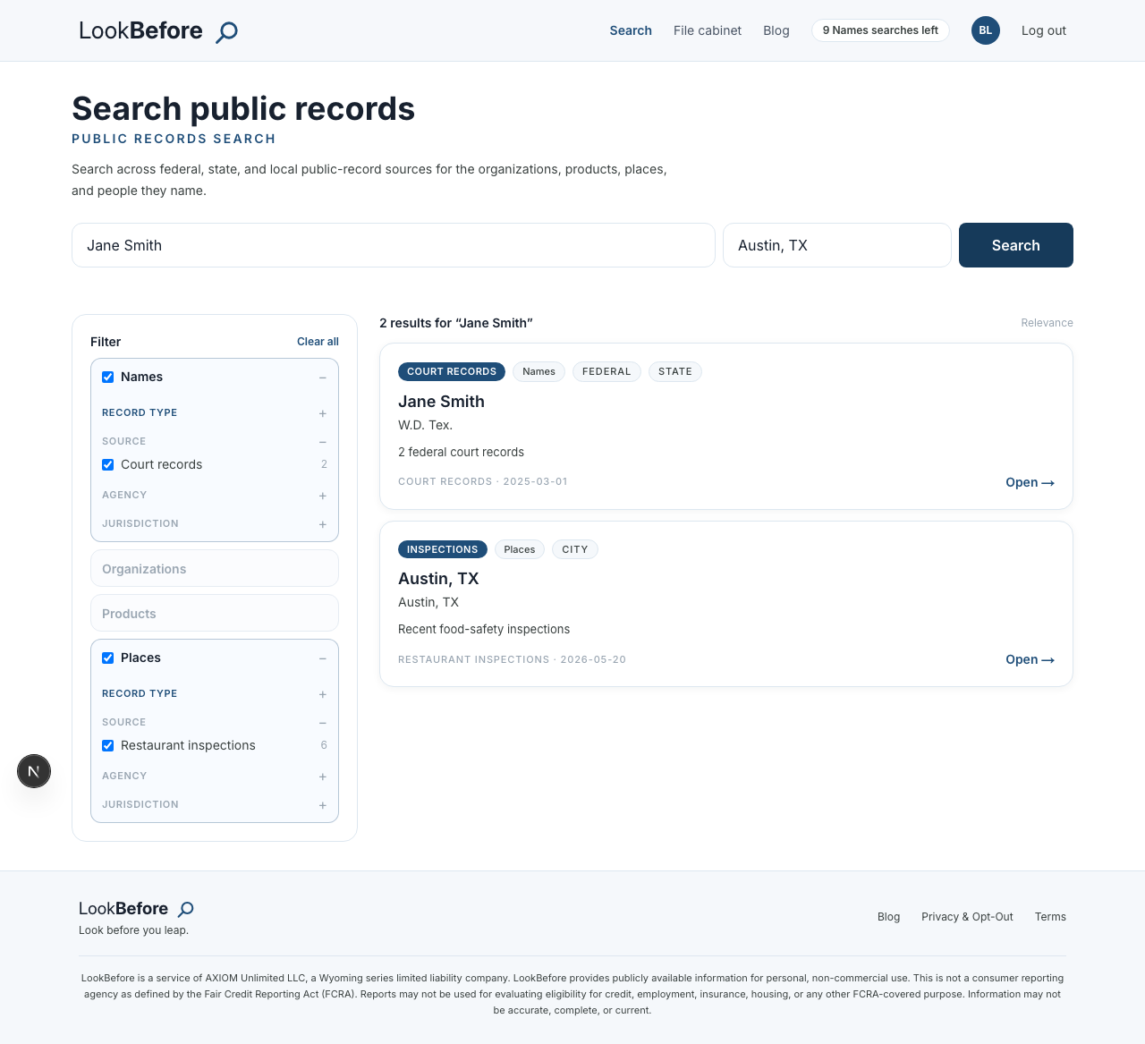Open the BL user avatar
This screenshot has height=1044, width=1145.
(x=986, y=30)
